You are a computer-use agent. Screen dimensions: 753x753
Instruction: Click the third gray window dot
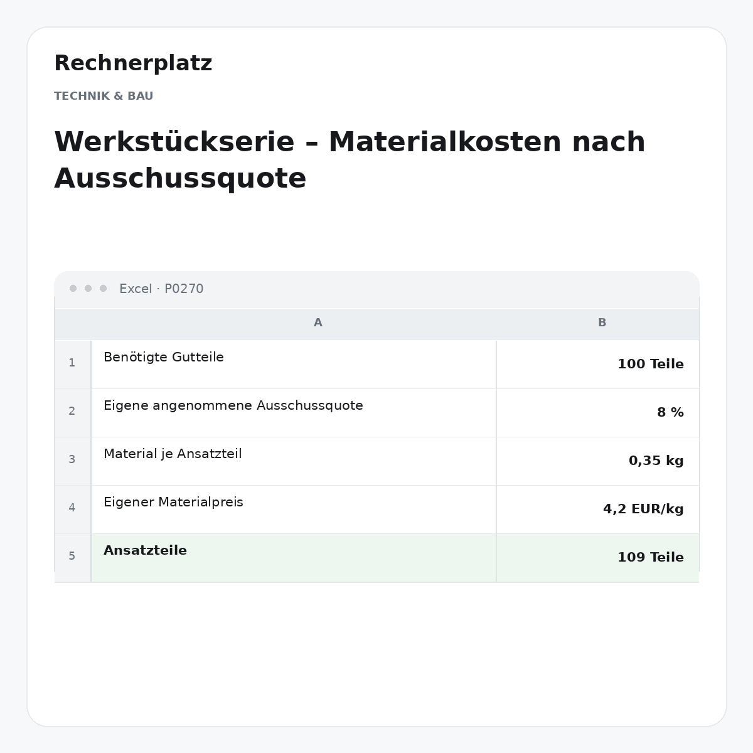103,289
